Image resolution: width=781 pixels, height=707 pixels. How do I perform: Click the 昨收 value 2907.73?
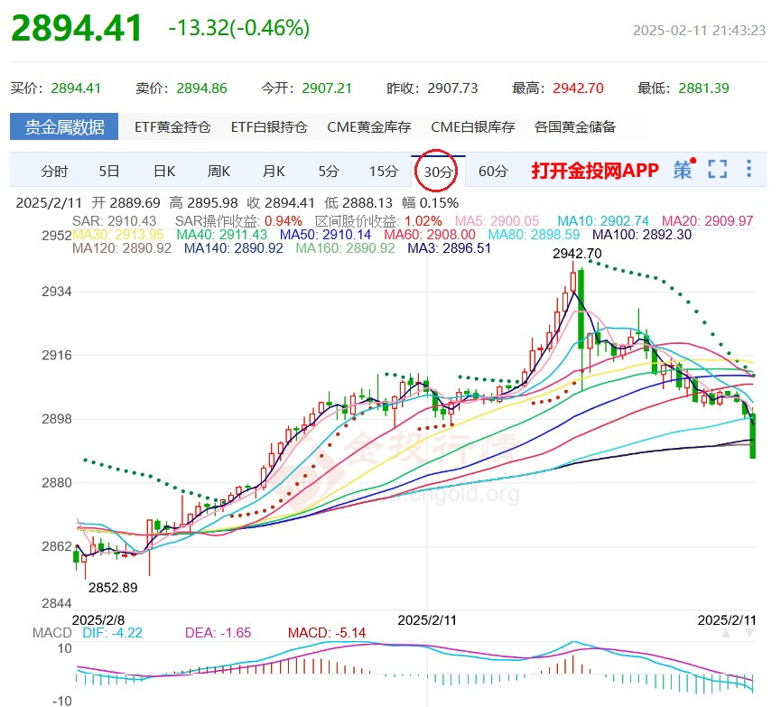pos(452,88)
